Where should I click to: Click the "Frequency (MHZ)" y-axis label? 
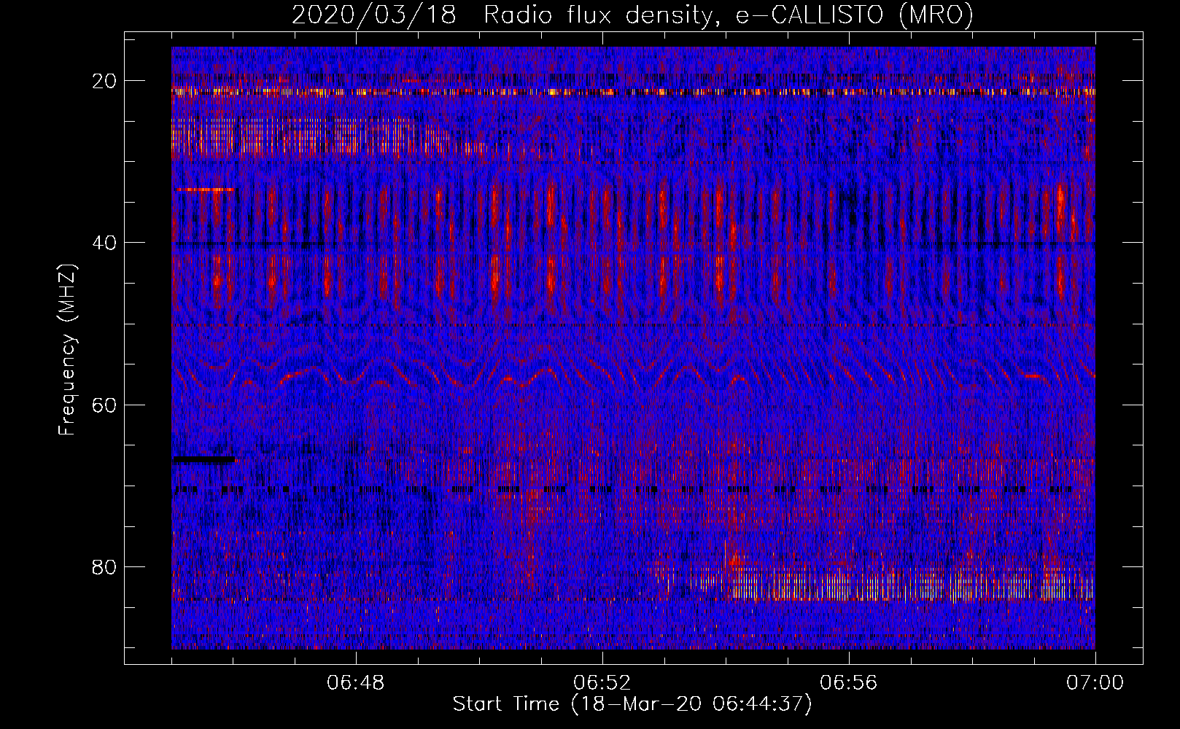(x=67, y=349)
